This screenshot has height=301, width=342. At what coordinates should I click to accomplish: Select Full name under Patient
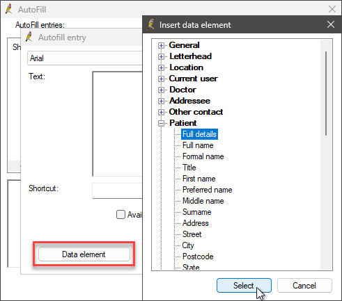point(198,145)
